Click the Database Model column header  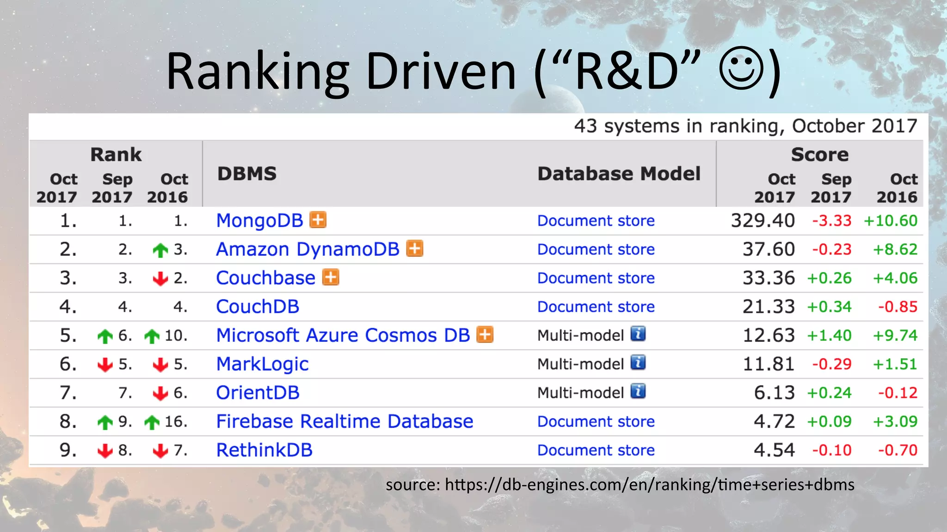click(619, 174)
